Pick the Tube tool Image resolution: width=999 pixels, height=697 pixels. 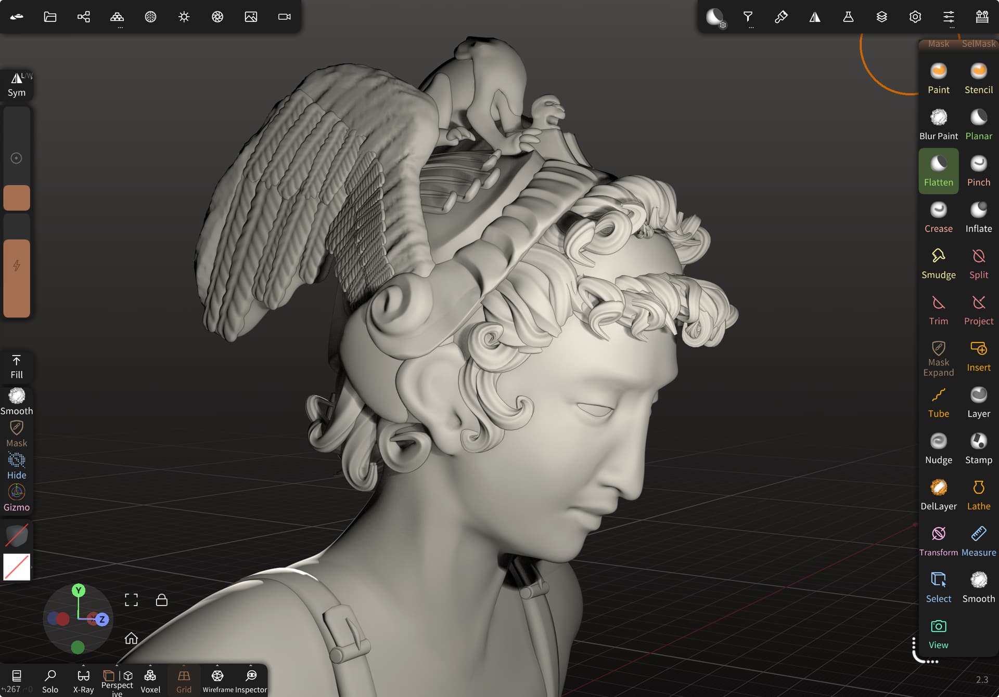[938, 402]
